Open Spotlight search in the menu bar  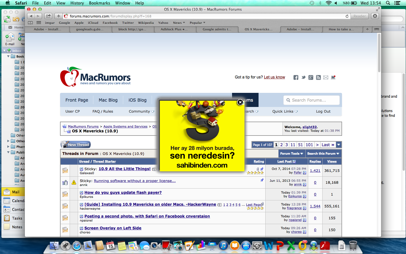coord(388,3)
